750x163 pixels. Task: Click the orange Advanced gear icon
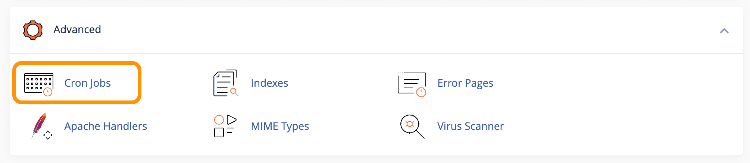[x=33, y=30]
